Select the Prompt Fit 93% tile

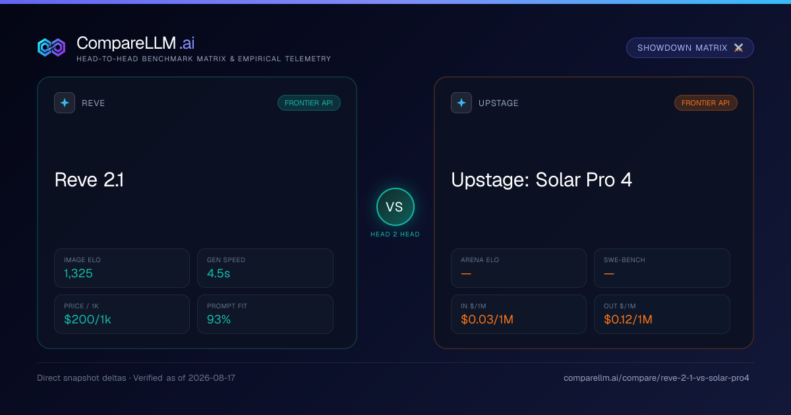[265, 314]
